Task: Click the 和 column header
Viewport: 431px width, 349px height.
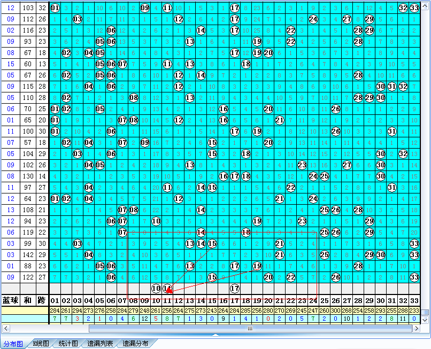Action: [28, 300]
